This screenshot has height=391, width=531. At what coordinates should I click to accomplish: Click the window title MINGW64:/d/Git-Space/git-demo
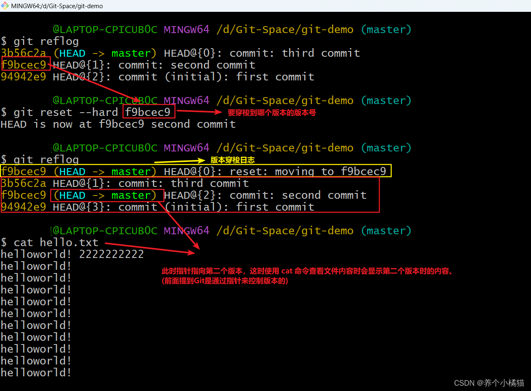pos(57,6)
